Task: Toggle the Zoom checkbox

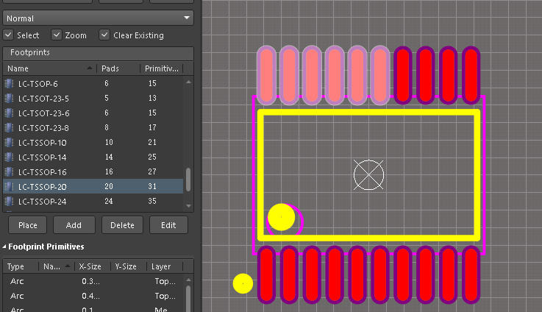Action: pos(57,35)
